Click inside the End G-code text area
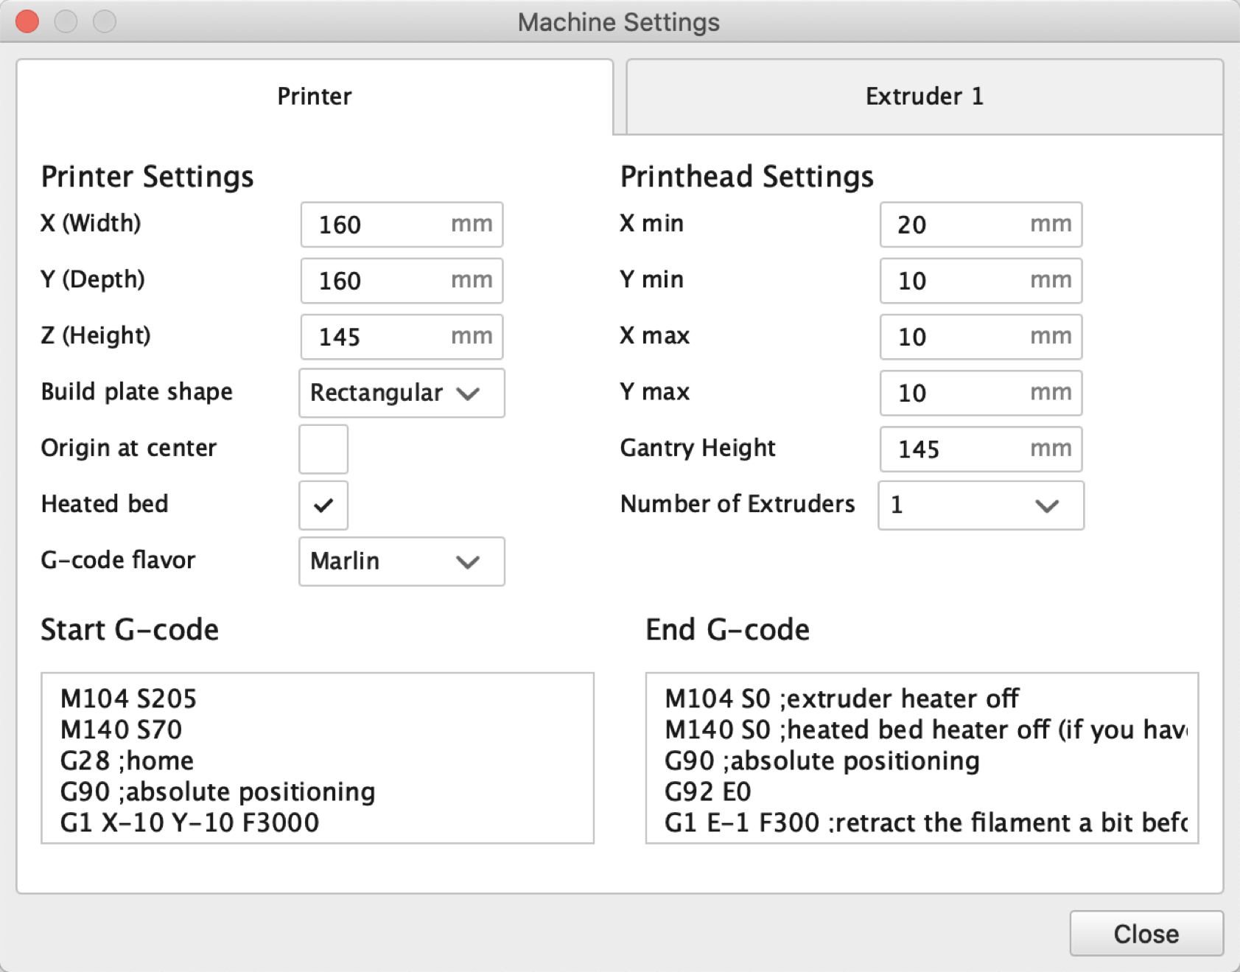This screenshot has height=972, width=1240. pyautogui.click(x=922, y=758)
